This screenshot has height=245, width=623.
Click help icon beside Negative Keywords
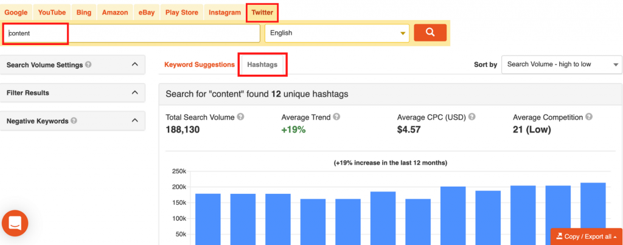[74, 121]
